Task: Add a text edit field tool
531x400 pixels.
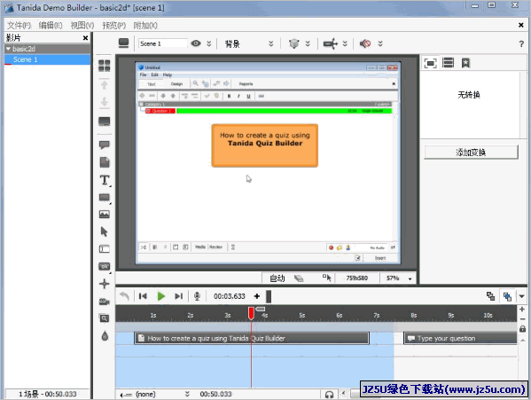Action: 105,249
